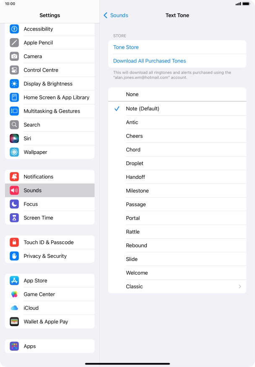Open Wallet & Apple Pay settings

click(49, 322)
